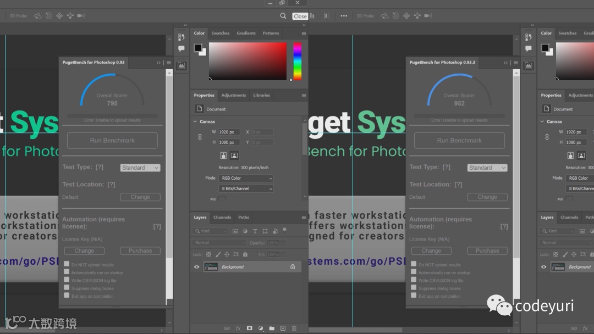Click lock transparent pixels icon in left Layers panel
Viewport: 594px width, 334px height.
(209, 254)
